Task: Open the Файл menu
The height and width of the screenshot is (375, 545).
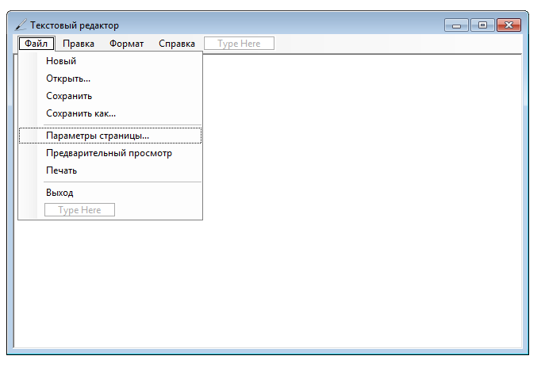Action: [36, 44]
